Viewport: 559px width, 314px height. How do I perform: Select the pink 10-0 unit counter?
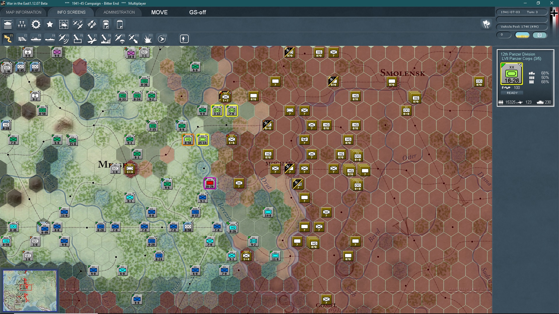coord(131,53)
